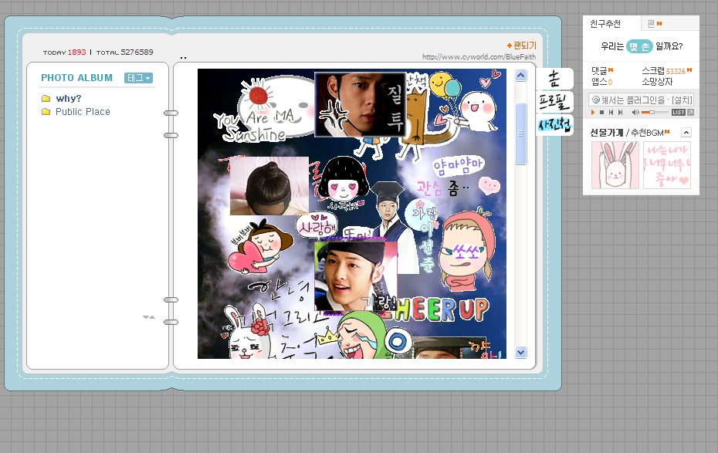
Task: Click the collage photo in the album viewer
Action: pyautogui.click(x=352, y=214)
